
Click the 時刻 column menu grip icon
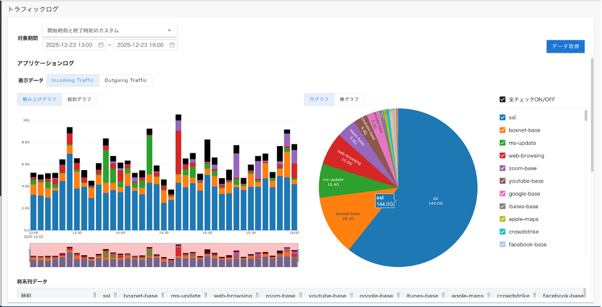(95, 296)
